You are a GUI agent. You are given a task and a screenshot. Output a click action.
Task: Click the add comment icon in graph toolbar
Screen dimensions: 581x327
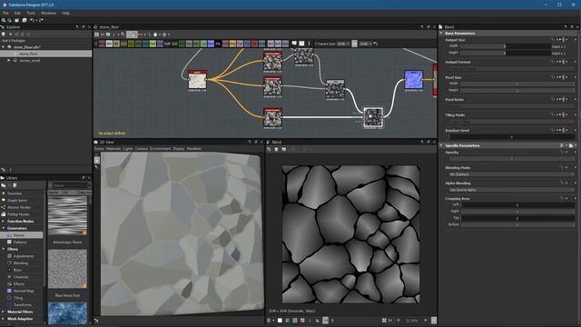click(x=294, y=44)
